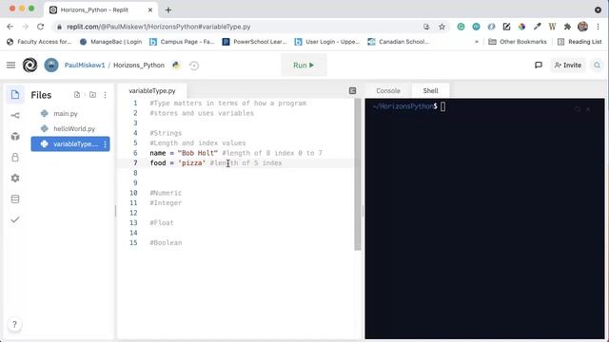Open the Reading List
Viewport: 609px width, 342px height.
point(580,42)
